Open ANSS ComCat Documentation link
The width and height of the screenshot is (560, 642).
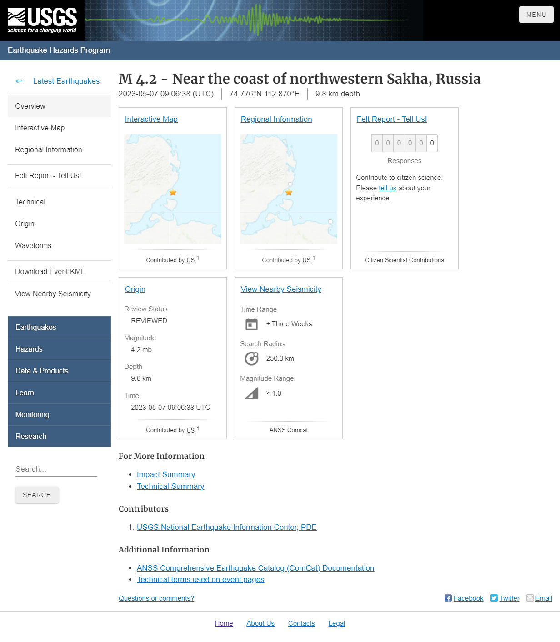point(255,568)
